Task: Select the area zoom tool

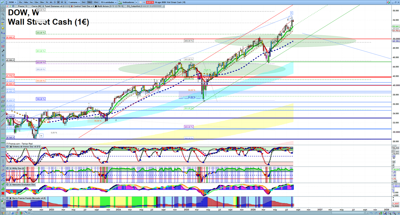Action: coord(3,19)
